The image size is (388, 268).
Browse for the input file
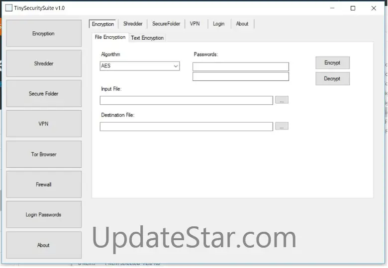click(282, 100)
